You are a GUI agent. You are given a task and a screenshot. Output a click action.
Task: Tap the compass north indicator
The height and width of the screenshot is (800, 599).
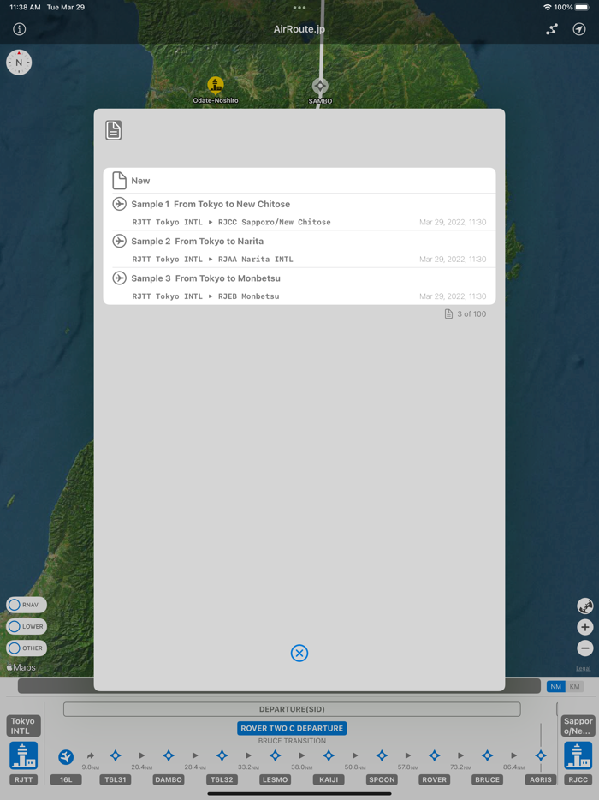pyautogui.click(x=19, y=63)
